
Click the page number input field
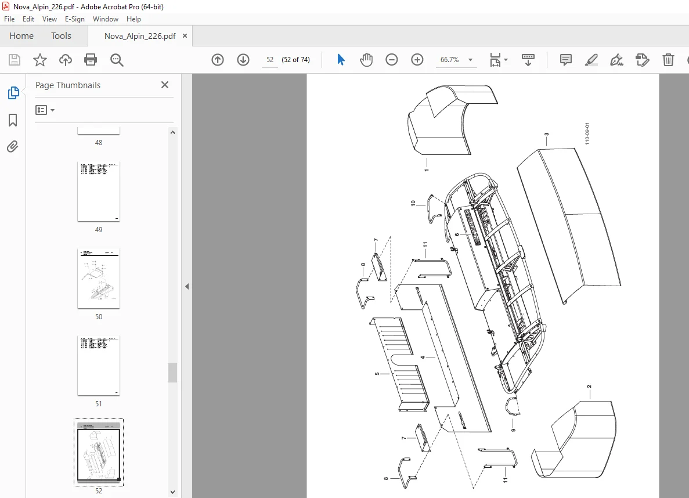[x=270, y=60]
